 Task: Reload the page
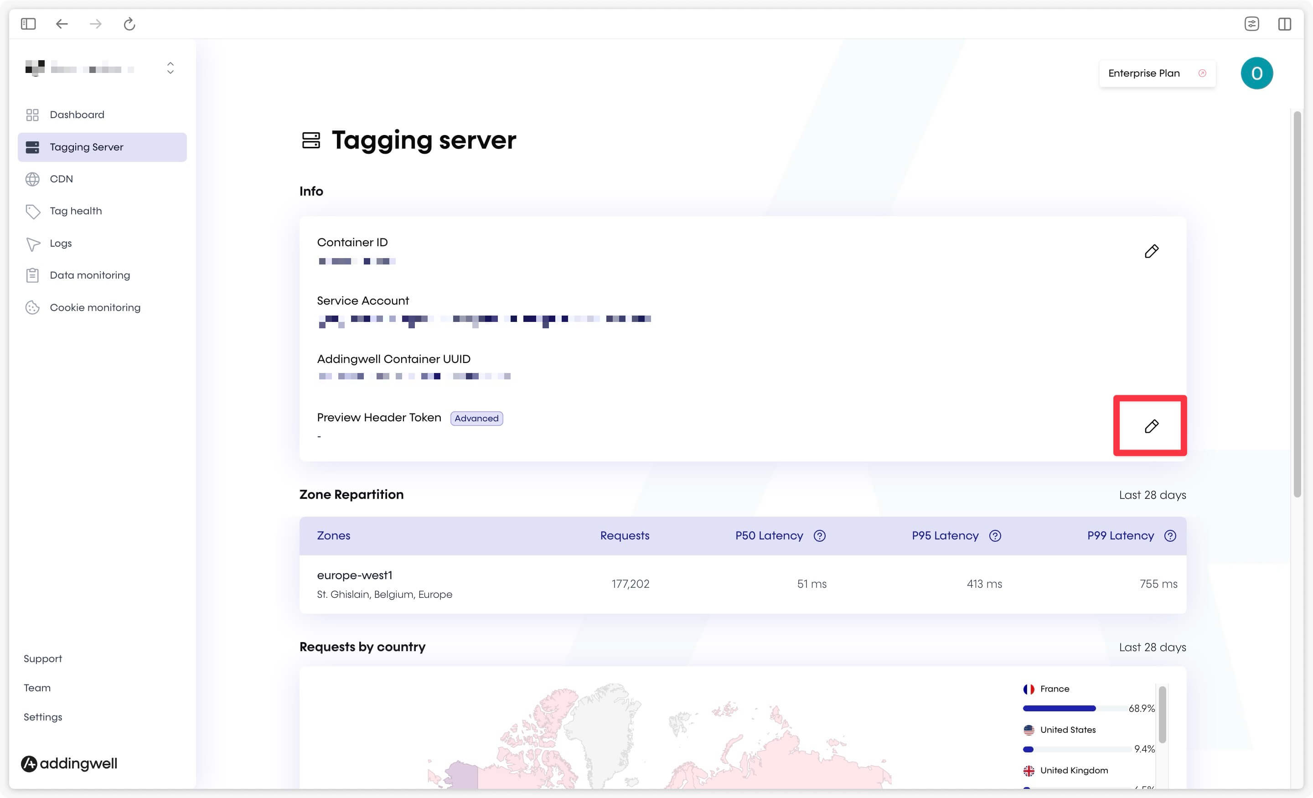coord(129,24)
